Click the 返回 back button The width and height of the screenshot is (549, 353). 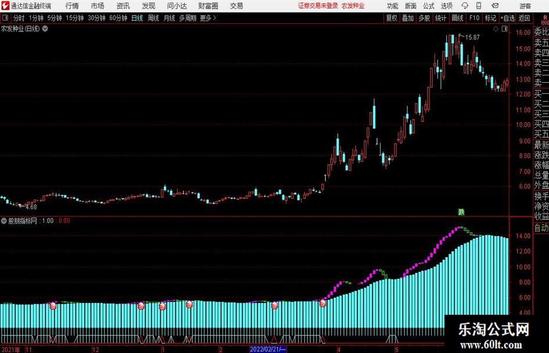524,18
